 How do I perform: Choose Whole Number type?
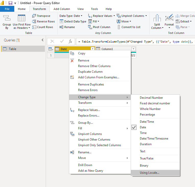(x=155, y=109)
